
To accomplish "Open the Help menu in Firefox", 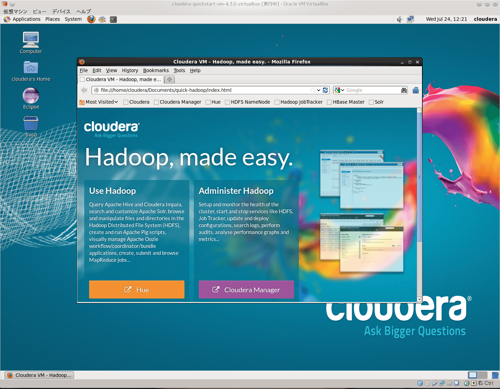I will tap(195, 70).
